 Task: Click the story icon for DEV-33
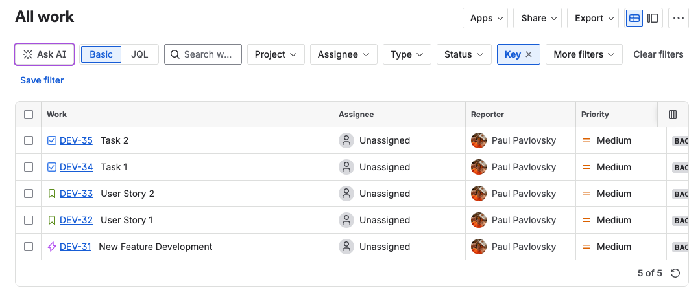coord(52,194)
